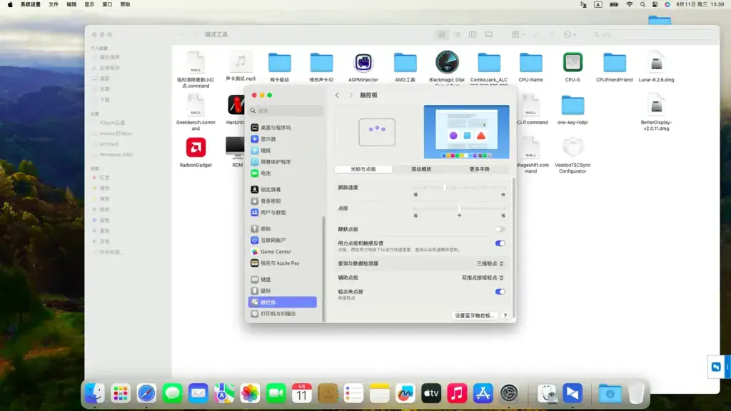Launch Apple TV from the Dock
Screen dimensions: 731x411
(431, 393)
